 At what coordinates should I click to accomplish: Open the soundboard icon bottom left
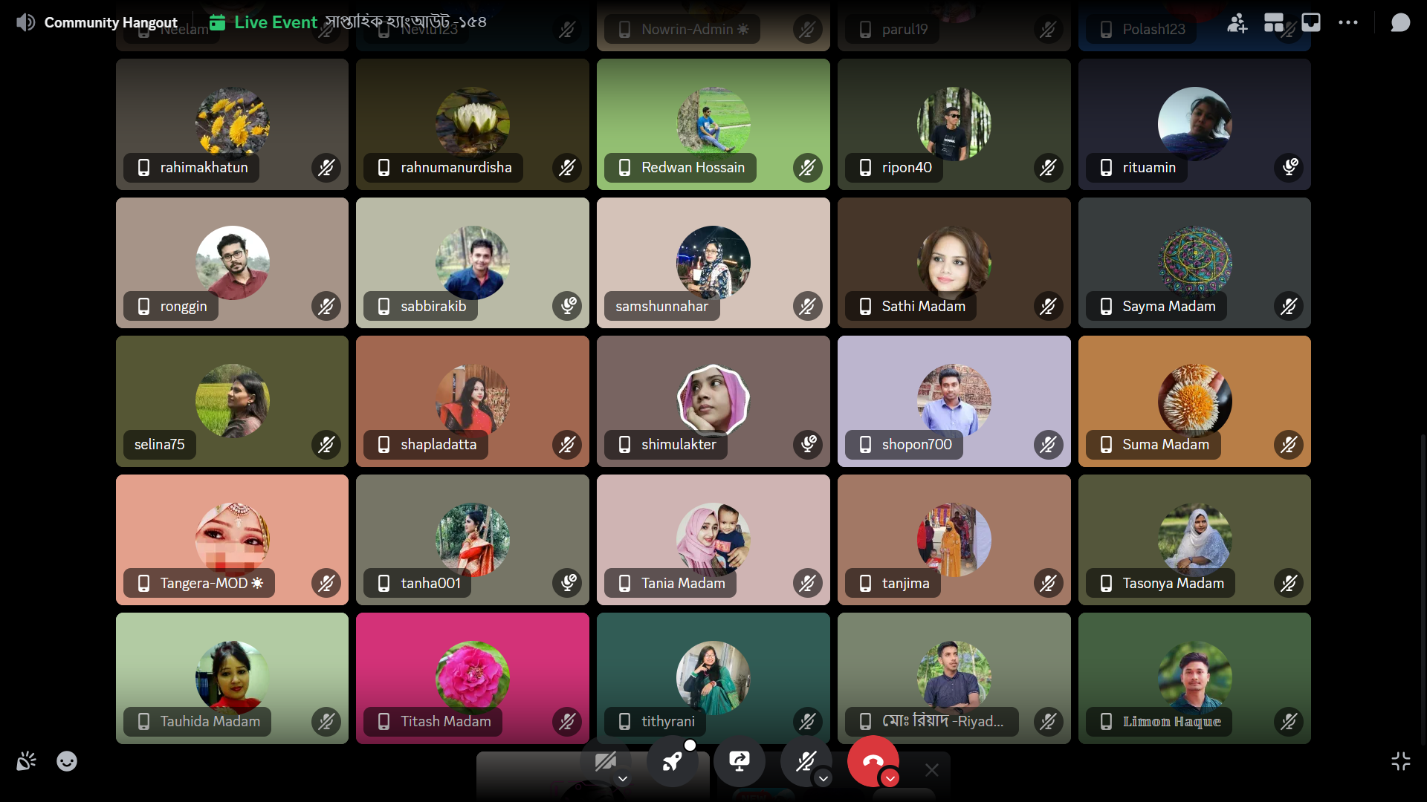(x=26, y=761)
